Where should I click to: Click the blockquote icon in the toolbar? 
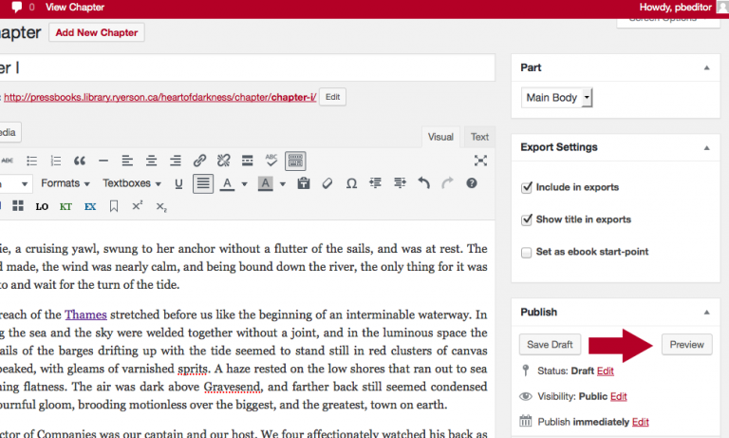pos(80,161)
